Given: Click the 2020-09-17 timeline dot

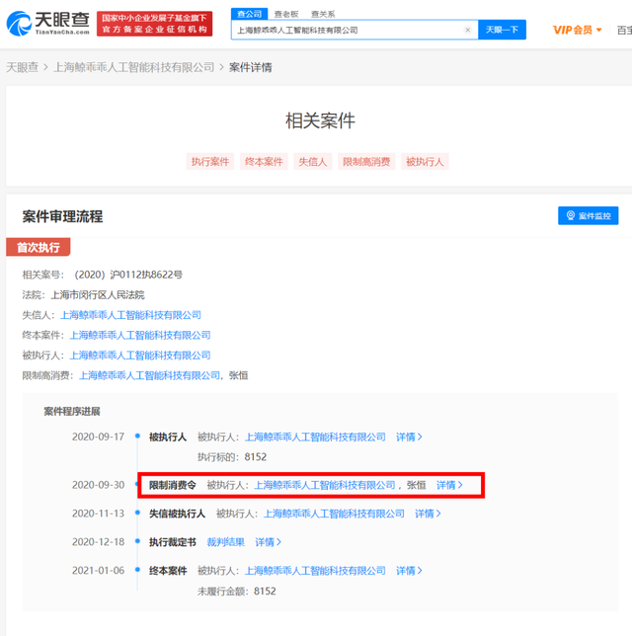Looking at the screenshot, I should click(137, 437).
